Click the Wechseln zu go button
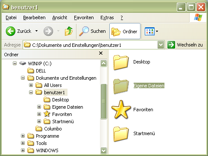 (185, 45)
